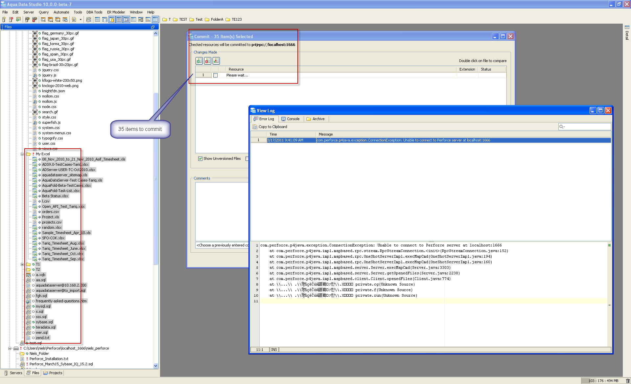Select Beta Status.xlsx in file tree
631x384 pixels.
pyautogui.click(x=55, y=196)
